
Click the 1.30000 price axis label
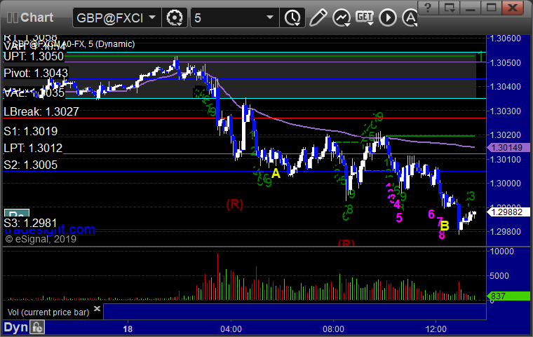(x=506, y=184)
